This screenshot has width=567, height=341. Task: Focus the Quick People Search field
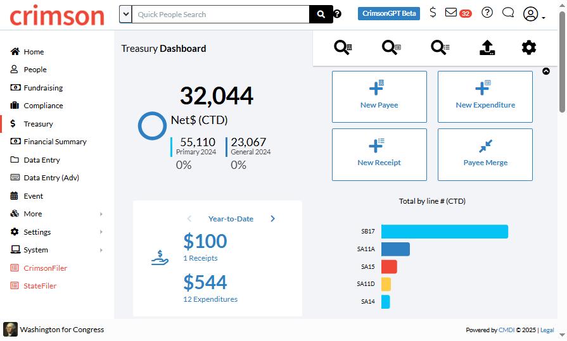[220, 14]
